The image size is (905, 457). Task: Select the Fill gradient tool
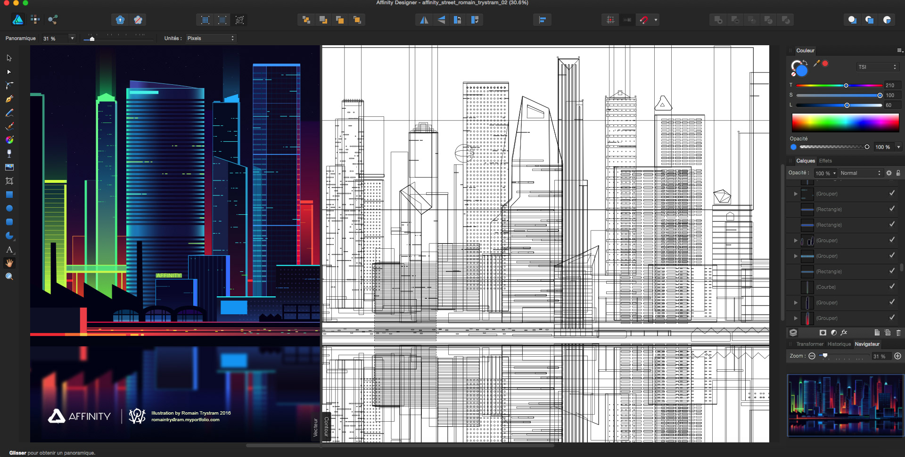9,140
